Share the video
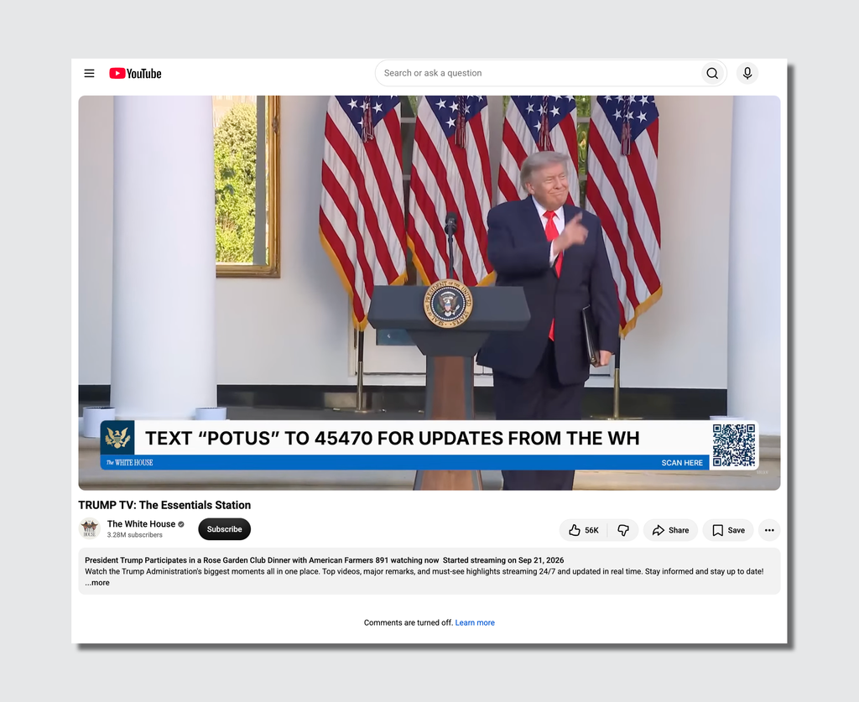The image size is (859, 702). [x=670, y=530]
